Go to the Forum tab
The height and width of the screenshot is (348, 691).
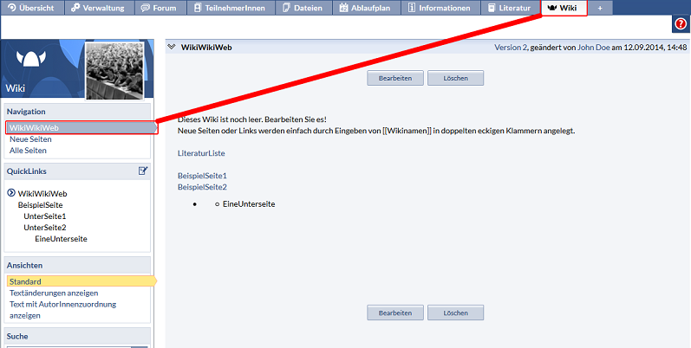(164, 8)
